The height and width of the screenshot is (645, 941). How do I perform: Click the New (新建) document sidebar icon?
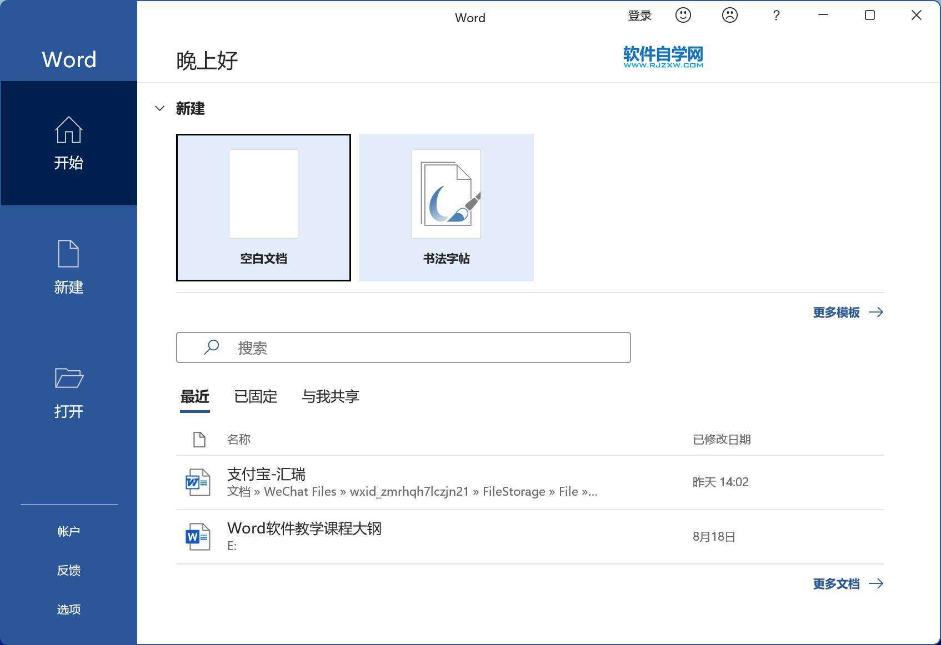click(x=68, y=254)
